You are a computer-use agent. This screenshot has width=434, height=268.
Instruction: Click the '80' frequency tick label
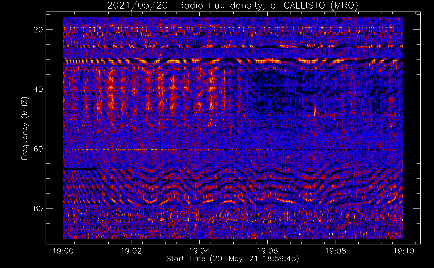(38, 208)
